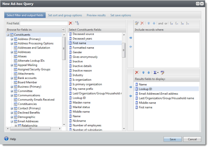Select 'Industry' field in the list
The width and height of the screenshot is (209, 148).
click(x=78, y=75)
